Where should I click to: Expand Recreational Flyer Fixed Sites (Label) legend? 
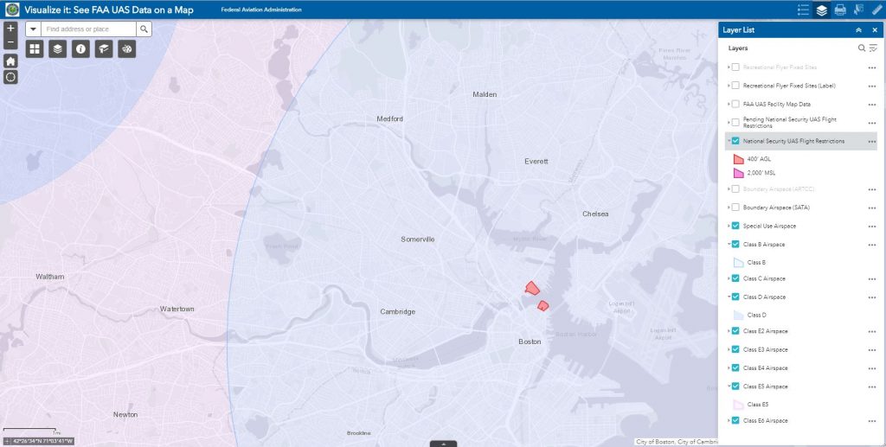pos(729,86)
